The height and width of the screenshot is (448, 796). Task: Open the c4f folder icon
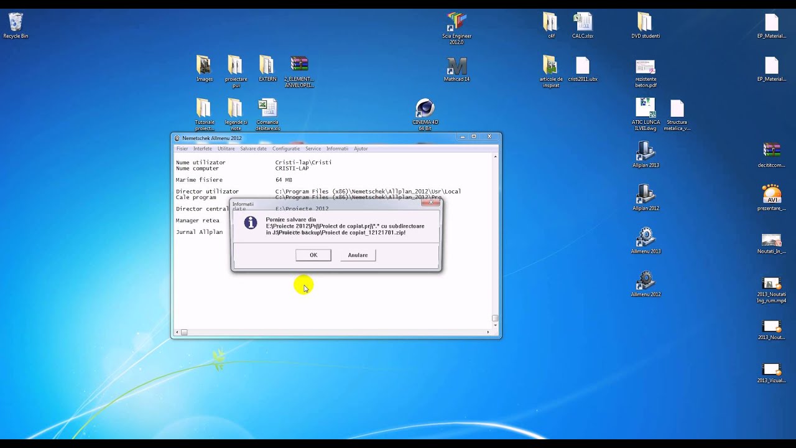pyautogui.click(x=550, y=26)
